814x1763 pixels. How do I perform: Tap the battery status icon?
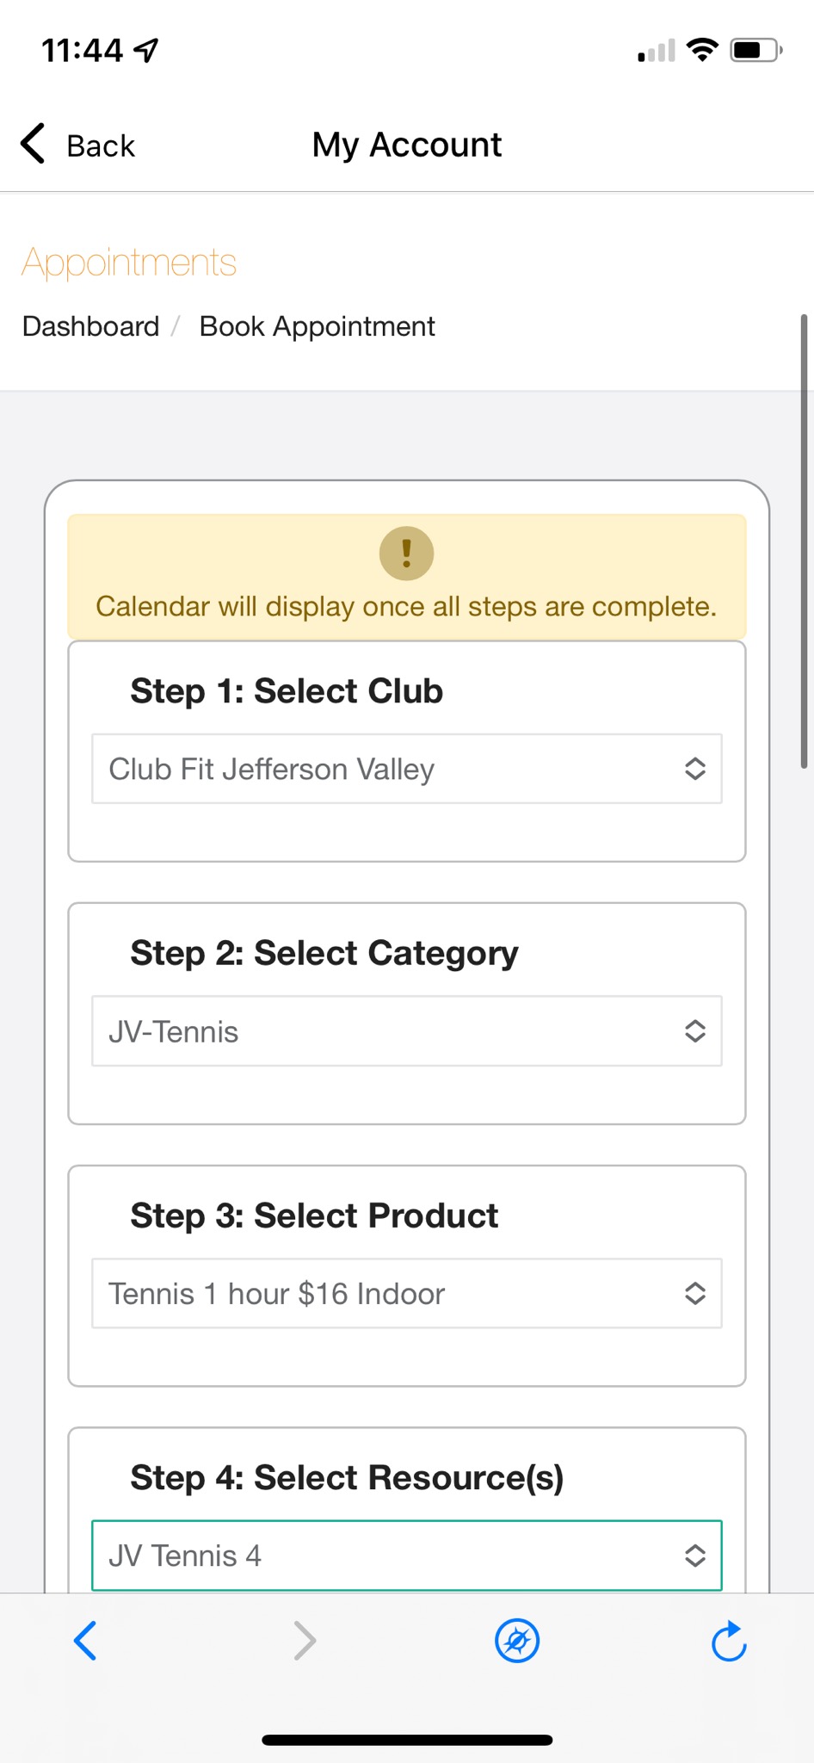click(755, 51)
